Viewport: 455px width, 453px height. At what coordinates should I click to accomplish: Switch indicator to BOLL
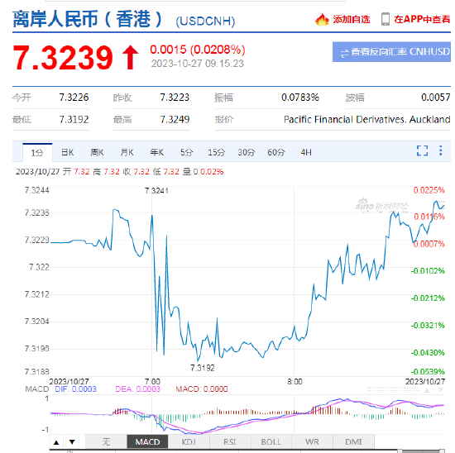(x=271, y=442)
